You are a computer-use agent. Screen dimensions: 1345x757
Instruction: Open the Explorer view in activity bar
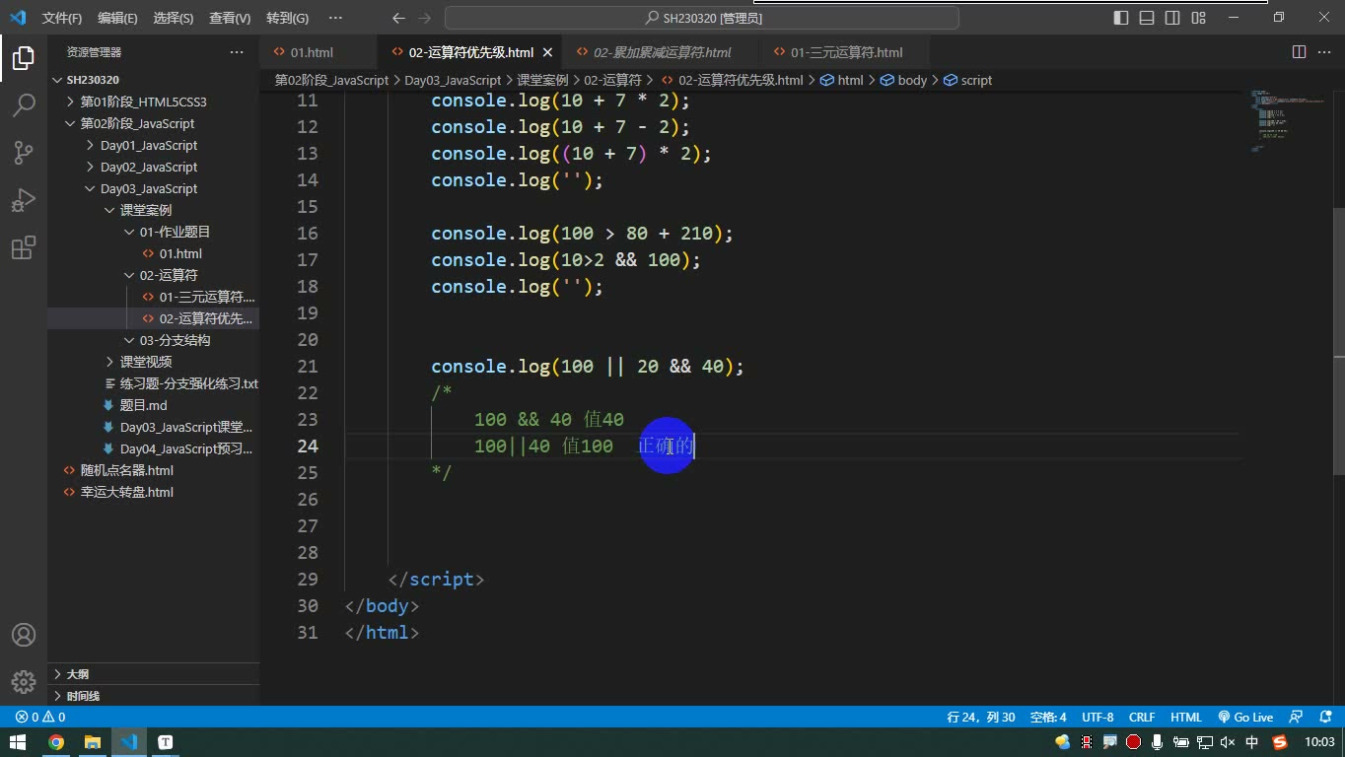point(24,57)
